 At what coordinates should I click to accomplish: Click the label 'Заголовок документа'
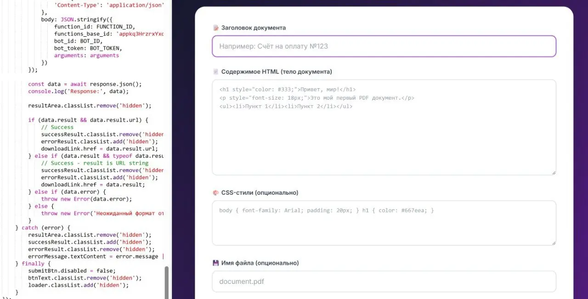click(x=254, y=28)
